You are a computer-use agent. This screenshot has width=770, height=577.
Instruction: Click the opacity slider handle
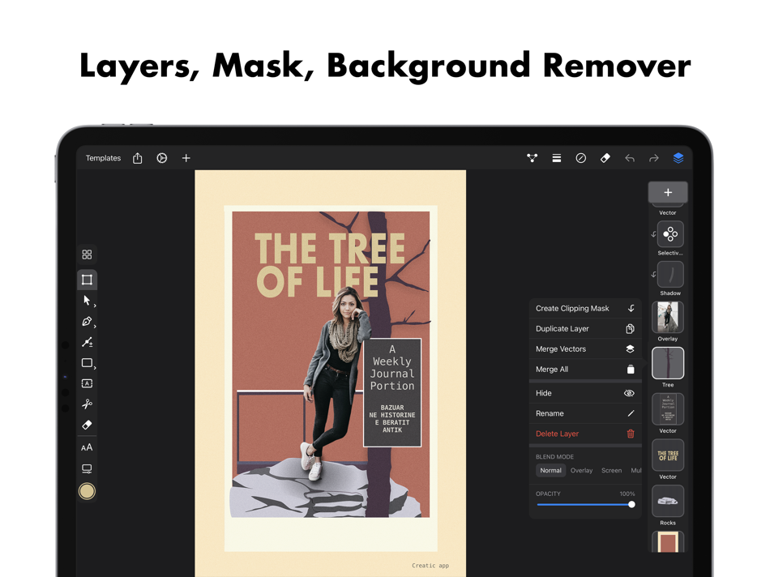click(631, 504)
